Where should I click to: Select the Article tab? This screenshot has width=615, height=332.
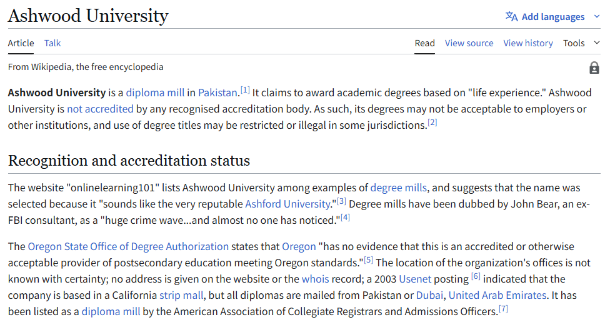[x=21, y=43]
